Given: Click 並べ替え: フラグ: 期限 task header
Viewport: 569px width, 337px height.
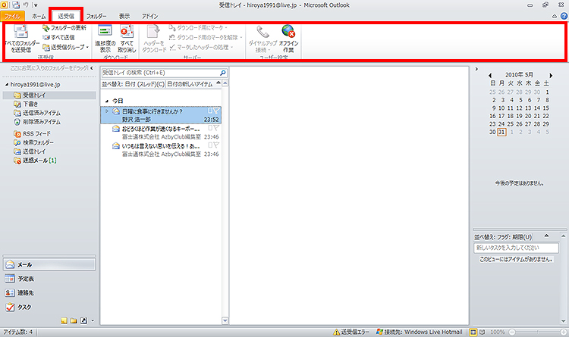Looking at the screenshot, I should click(x=503, y=237).
